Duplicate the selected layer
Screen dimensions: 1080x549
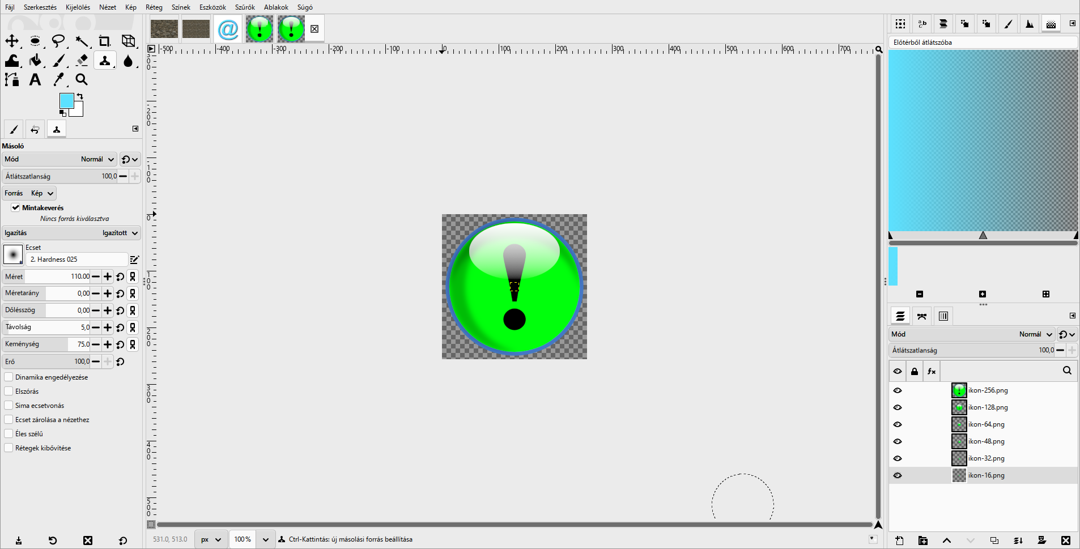994,541
